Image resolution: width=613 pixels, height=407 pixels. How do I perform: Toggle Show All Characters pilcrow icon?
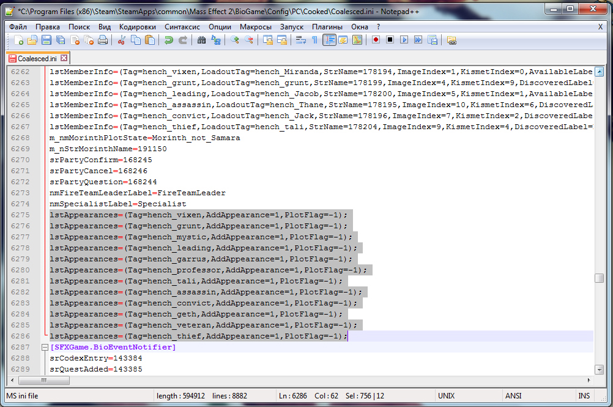click(x=314, y=40)
